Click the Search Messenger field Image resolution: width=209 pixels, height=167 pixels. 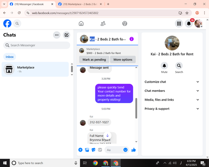tap(37, 45)
